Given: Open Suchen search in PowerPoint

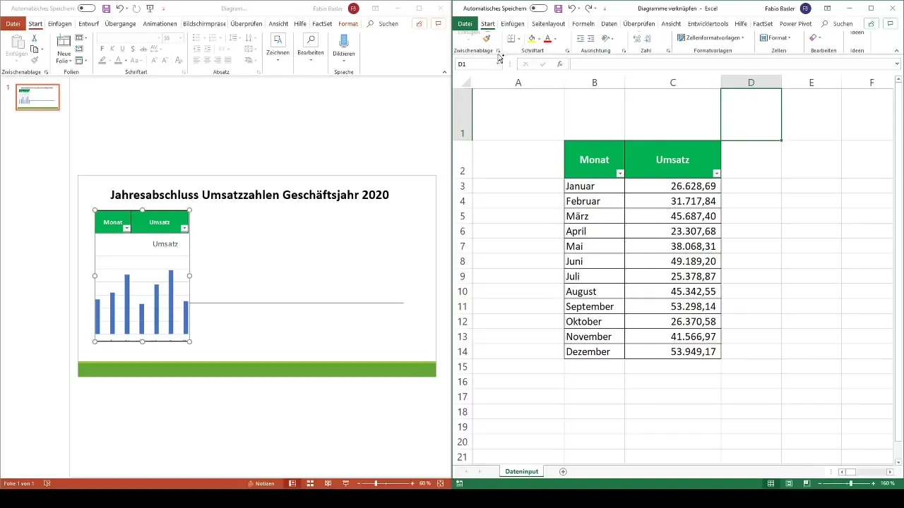Looking at the screenshot, I should 383,23.
